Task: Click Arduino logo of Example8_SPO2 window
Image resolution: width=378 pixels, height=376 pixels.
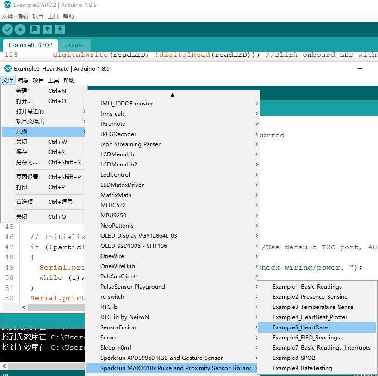Action: click(x=7, y=5)
